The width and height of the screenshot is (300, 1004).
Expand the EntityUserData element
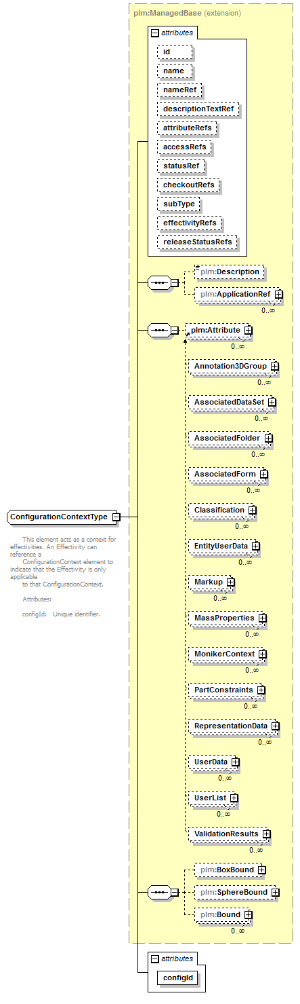[255, 546]
